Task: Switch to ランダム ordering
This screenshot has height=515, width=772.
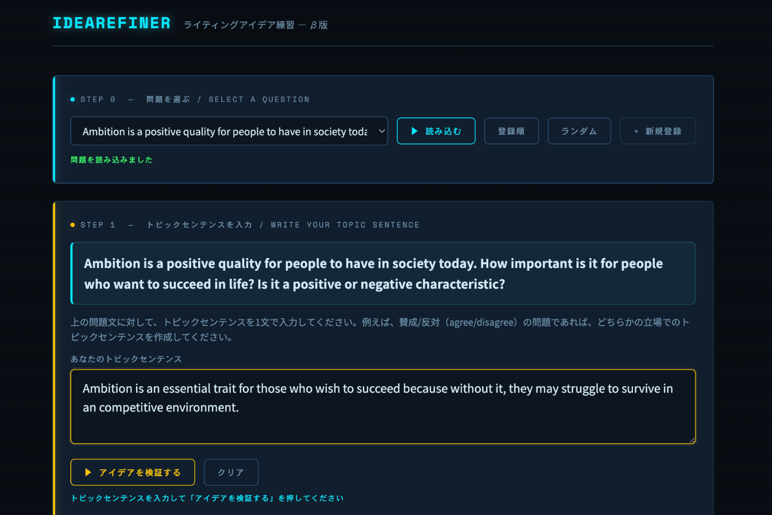Action: point(579,131)
